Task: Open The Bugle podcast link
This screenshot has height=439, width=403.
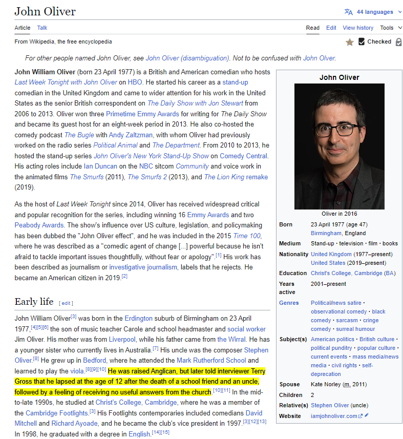Action: coord(79,135)
